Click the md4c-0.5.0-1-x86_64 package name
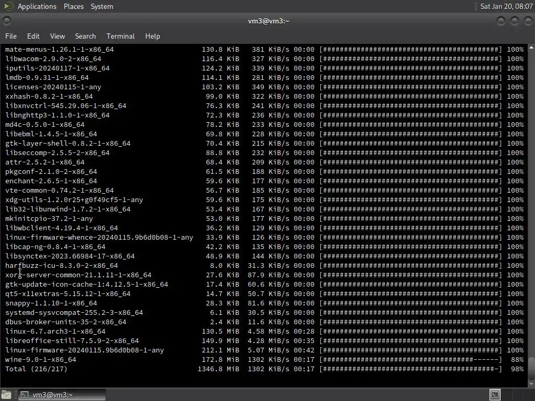Image resolution: width=535 pixels, height=401 pixels. pyautogui.click(x=45, y=125)
